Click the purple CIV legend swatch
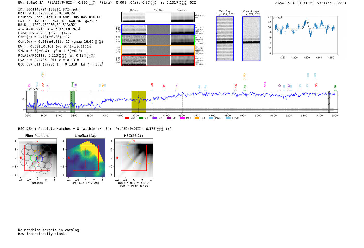 point(155,118)
